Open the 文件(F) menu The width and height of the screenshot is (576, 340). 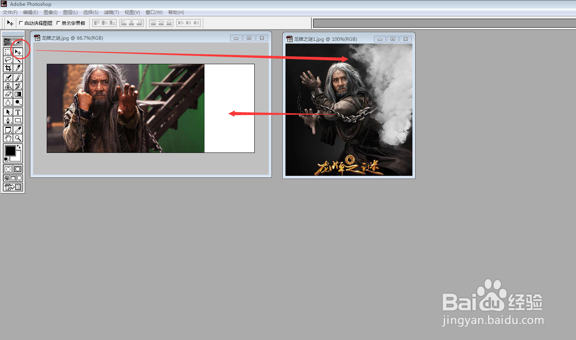[10, 12]
